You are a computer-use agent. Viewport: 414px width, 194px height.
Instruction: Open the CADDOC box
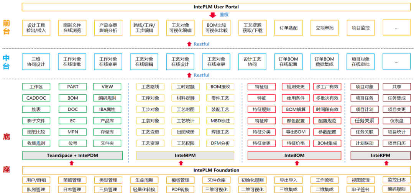point(36,98)
